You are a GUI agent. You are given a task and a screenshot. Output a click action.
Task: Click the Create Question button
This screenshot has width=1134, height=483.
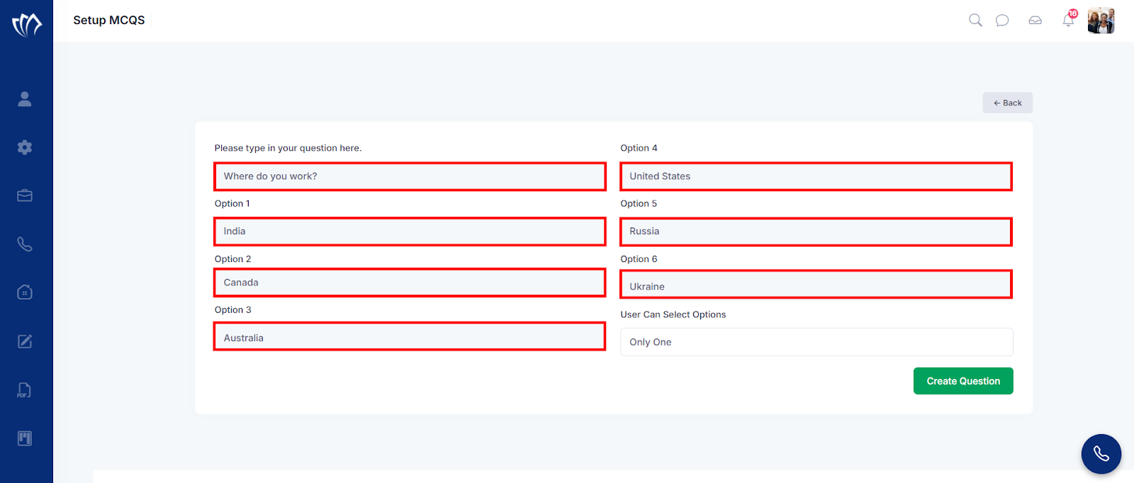coord(963,381)
